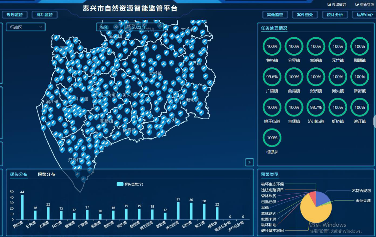This screenshot has width=376, height=237.
Task: Open the 规划监管 module
Action: (x=15, y=15)
